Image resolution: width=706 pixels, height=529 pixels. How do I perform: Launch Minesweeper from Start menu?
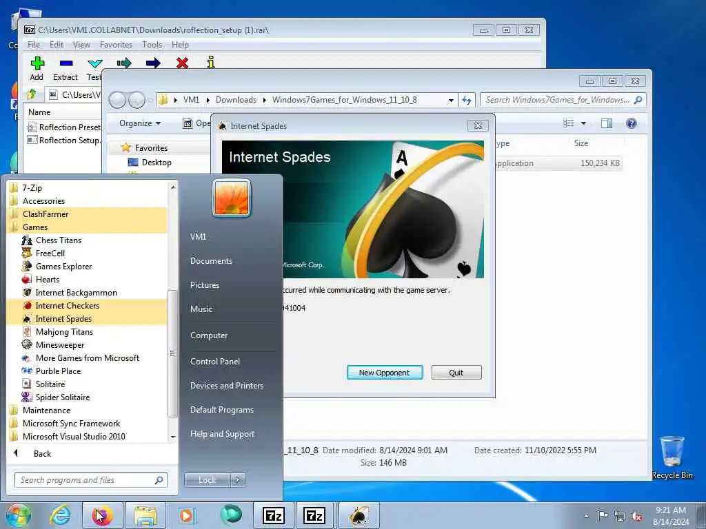(x=60, y=345)
